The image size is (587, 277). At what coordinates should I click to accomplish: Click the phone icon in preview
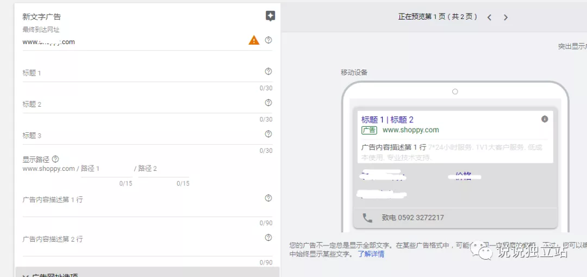click(x=367, y=218)
